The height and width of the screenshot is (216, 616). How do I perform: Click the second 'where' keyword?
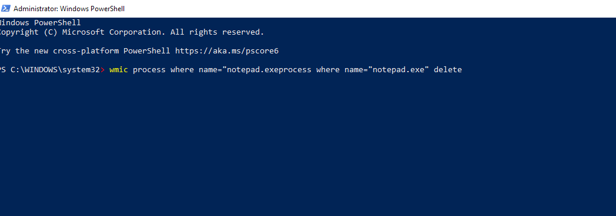point(327,70)
